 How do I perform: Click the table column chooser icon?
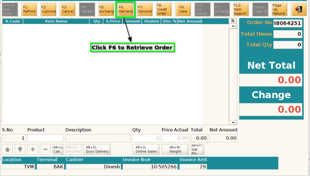point(233,21)
